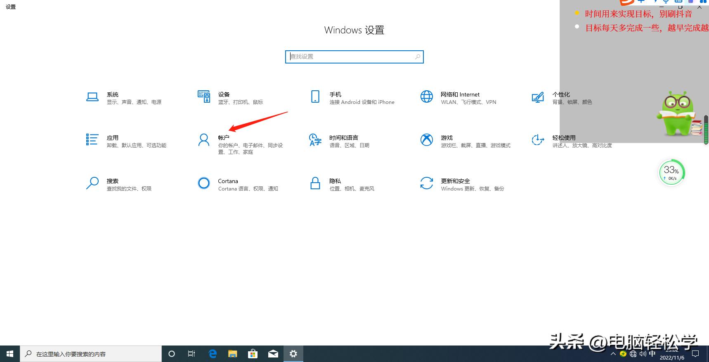
Task: Click 语音、区域、日期 description text
Action: point(350,146)
